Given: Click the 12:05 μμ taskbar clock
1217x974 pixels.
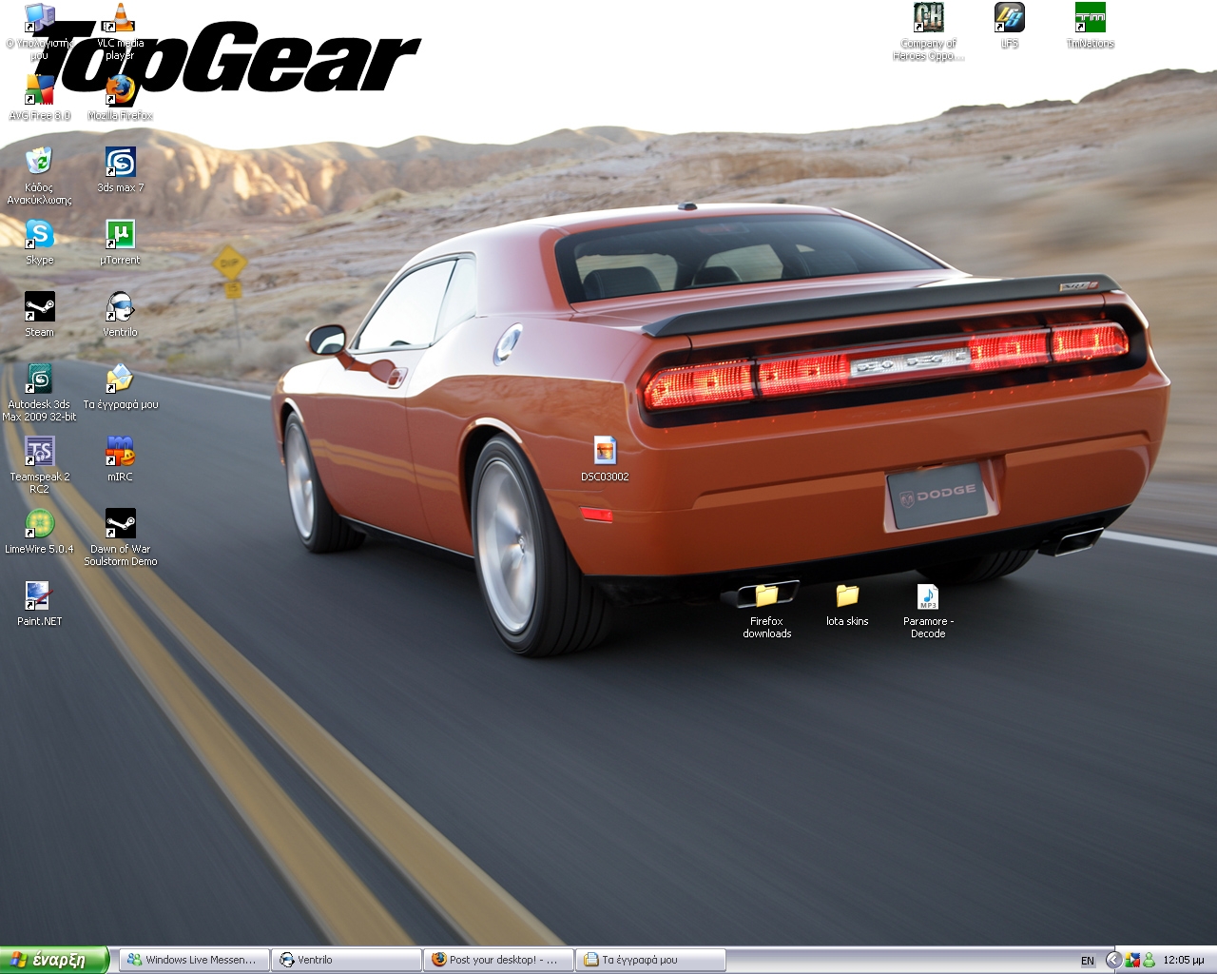Looking at the screenshot, I should [x=1184, y=961].
